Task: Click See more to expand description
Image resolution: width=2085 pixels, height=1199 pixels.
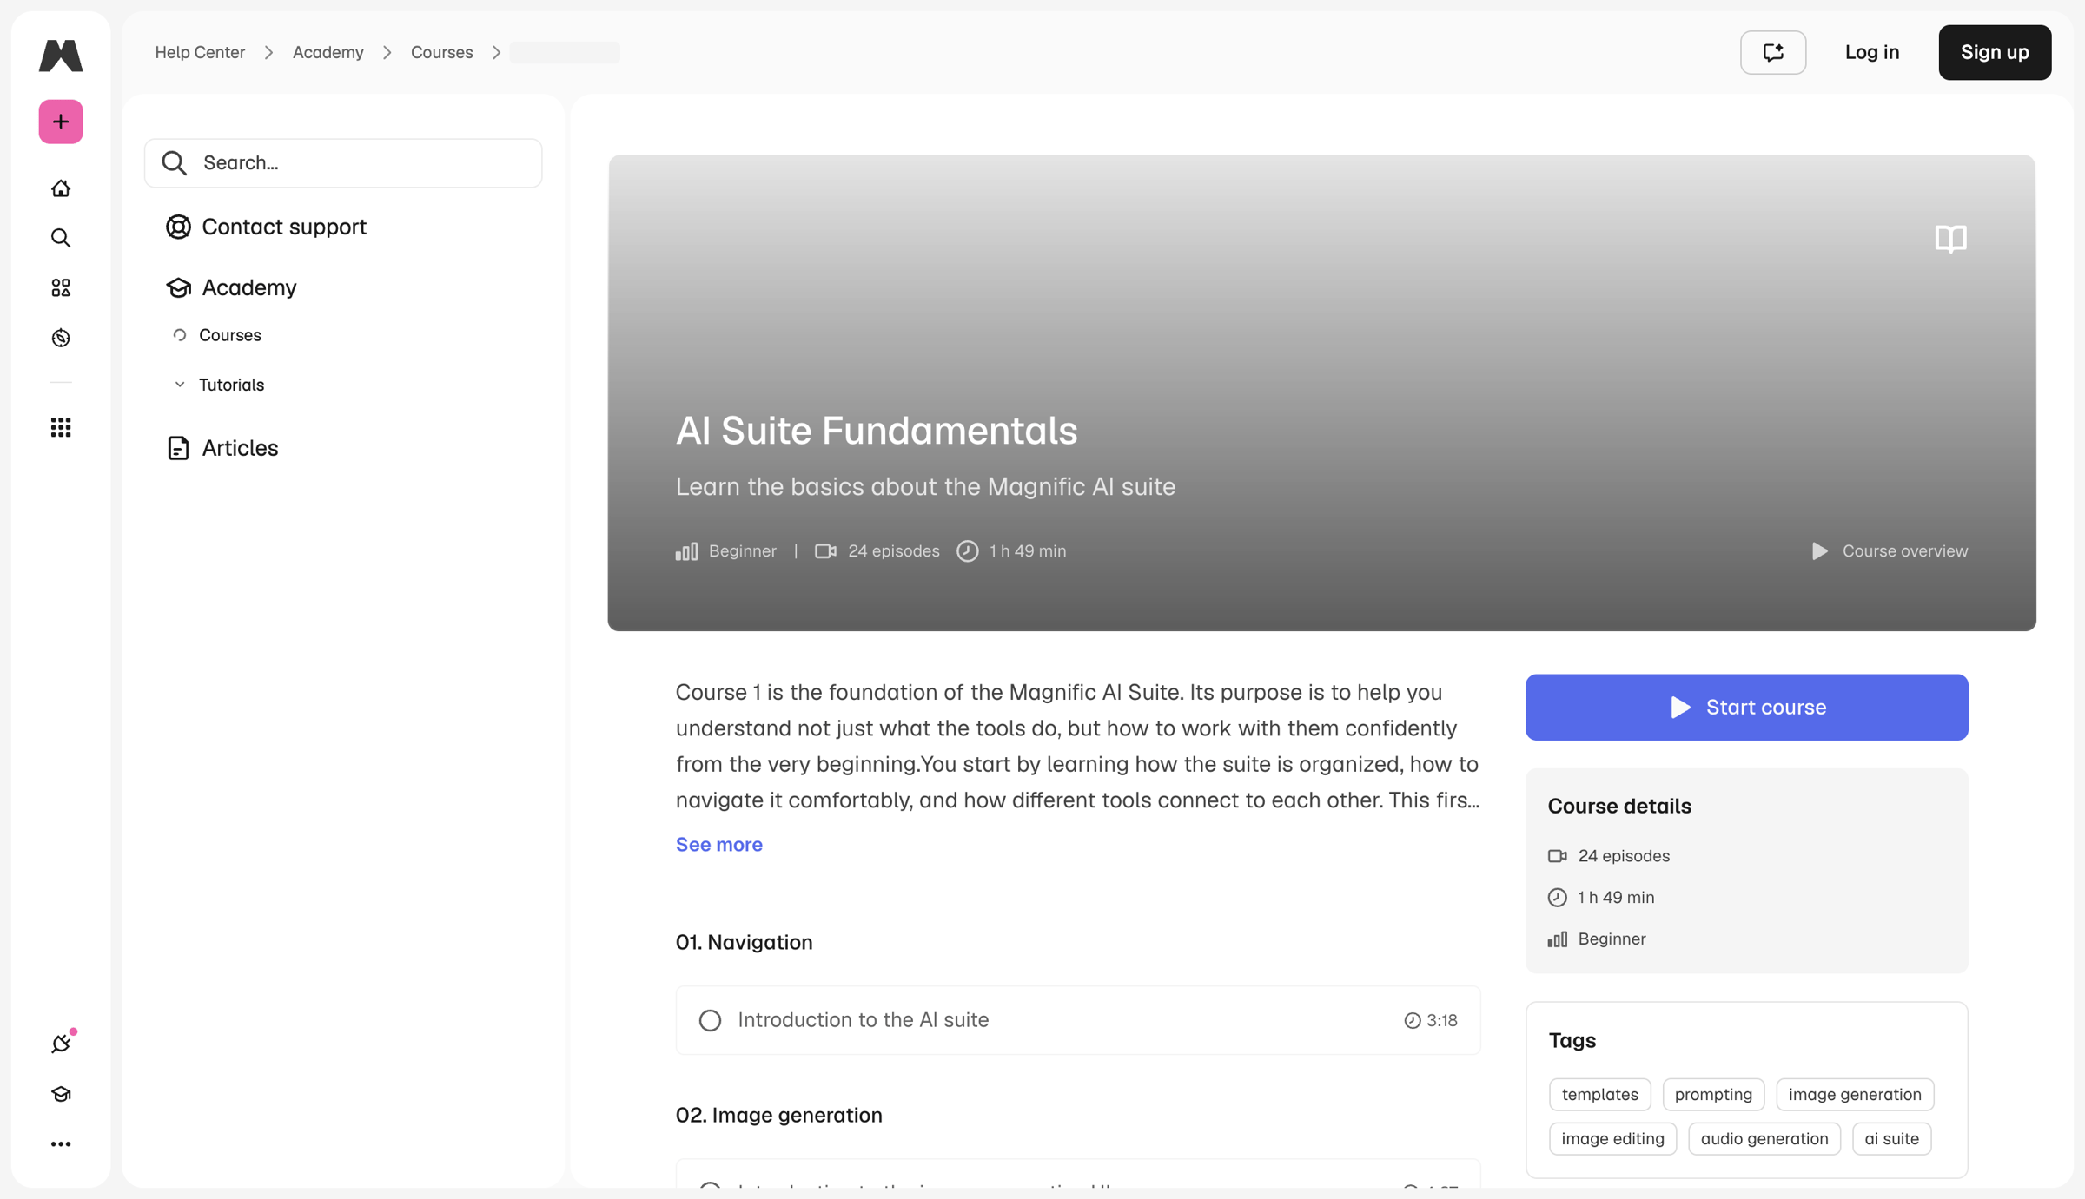Action: click(x=719, y=844)
